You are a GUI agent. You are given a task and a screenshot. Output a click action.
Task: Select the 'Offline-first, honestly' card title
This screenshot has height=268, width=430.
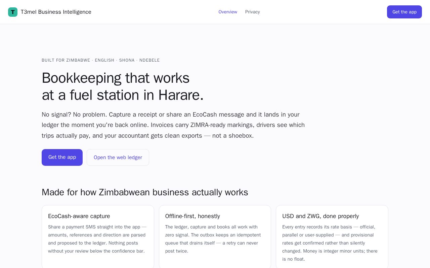(192, 216)
